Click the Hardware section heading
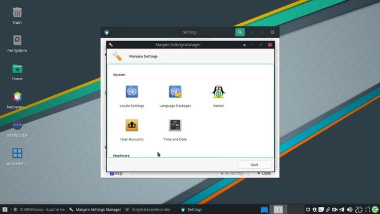Image resolution: width=380 pixels, height=214 pixels. coord(121,156)
